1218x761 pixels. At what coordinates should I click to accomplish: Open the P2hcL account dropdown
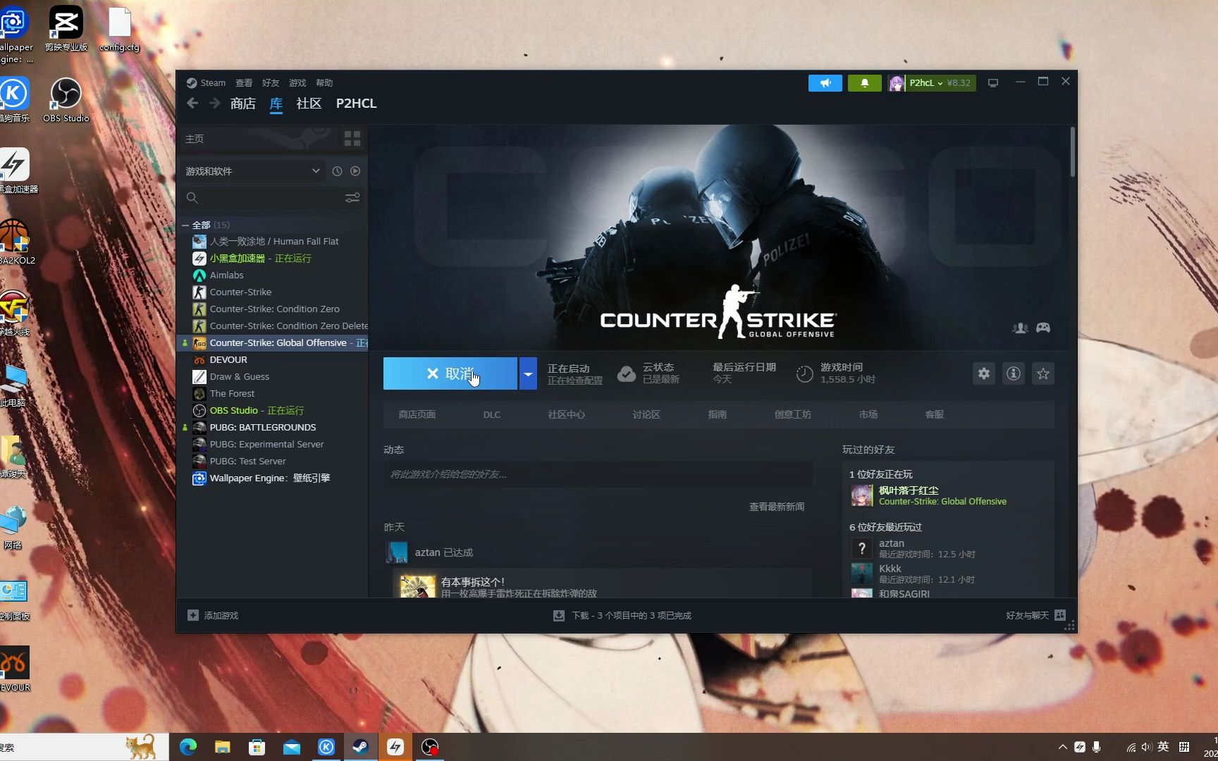coord(931,83)
